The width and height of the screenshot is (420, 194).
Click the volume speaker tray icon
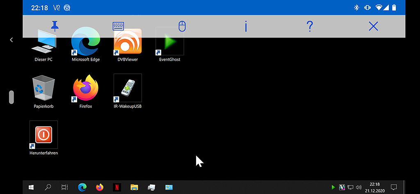[359, 187]
